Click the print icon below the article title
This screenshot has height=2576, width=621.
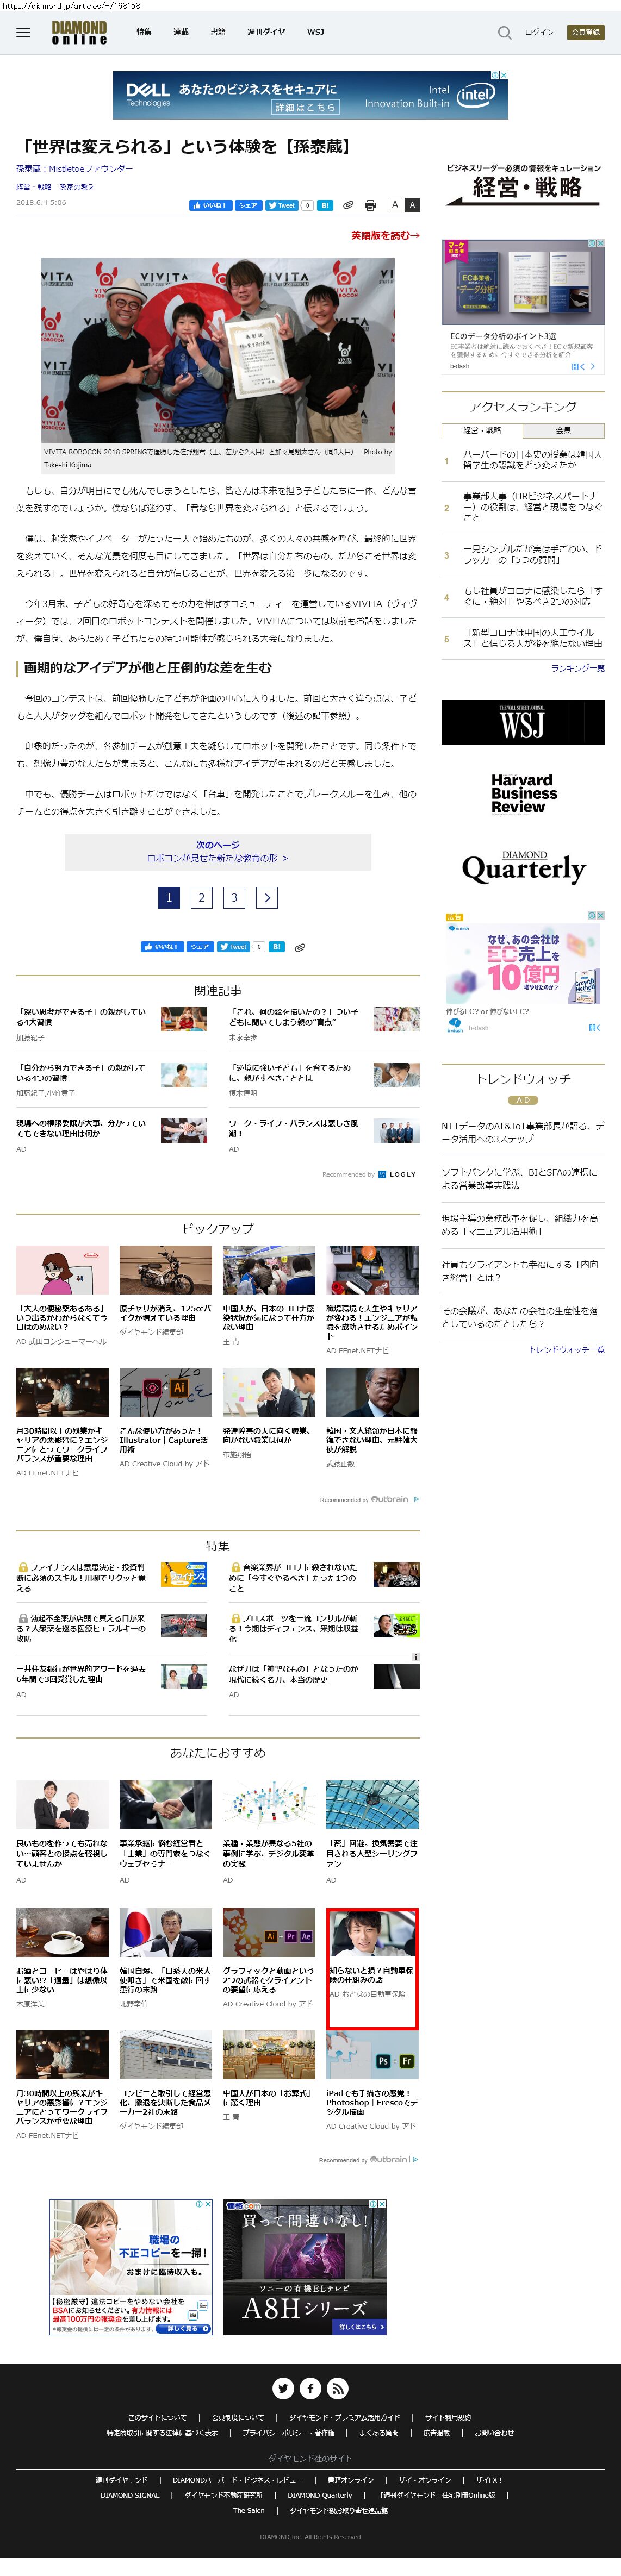pyautogui.click(x=370, y=205)
